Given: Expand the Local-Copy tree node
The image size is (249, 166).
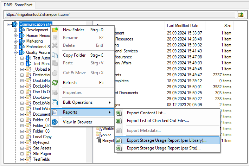Looking at the screenshot, I should tap(22, 137).
